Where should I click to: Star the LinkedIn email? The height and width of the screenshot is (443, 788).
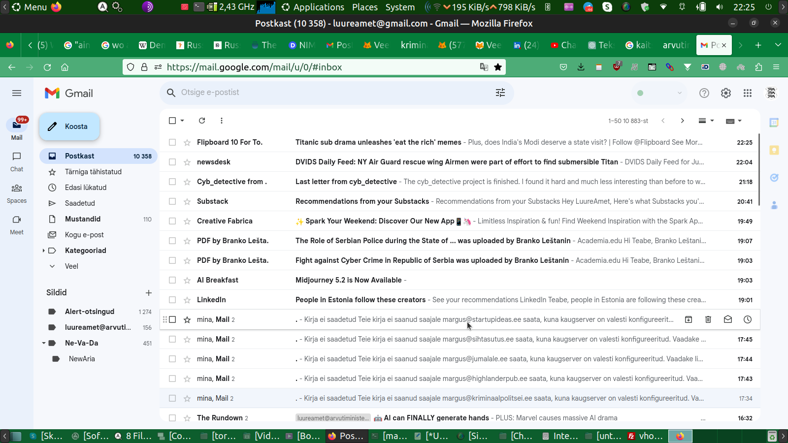pos(187,300)
